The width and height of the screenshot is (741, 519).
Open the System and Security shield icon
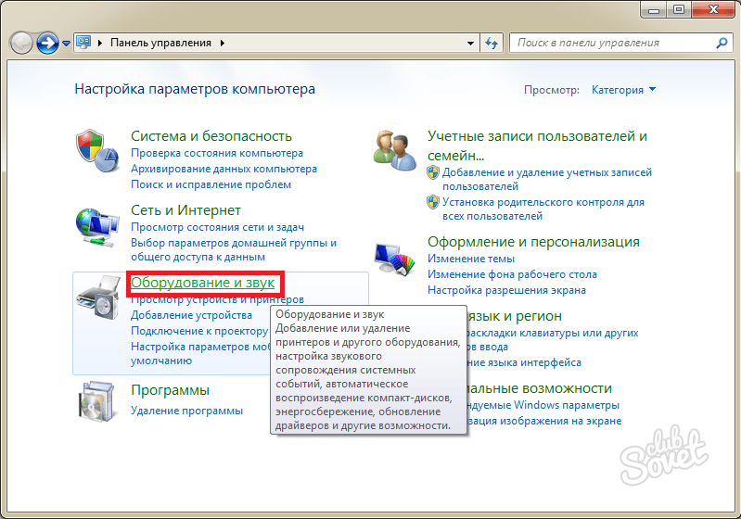click(96, 151)
